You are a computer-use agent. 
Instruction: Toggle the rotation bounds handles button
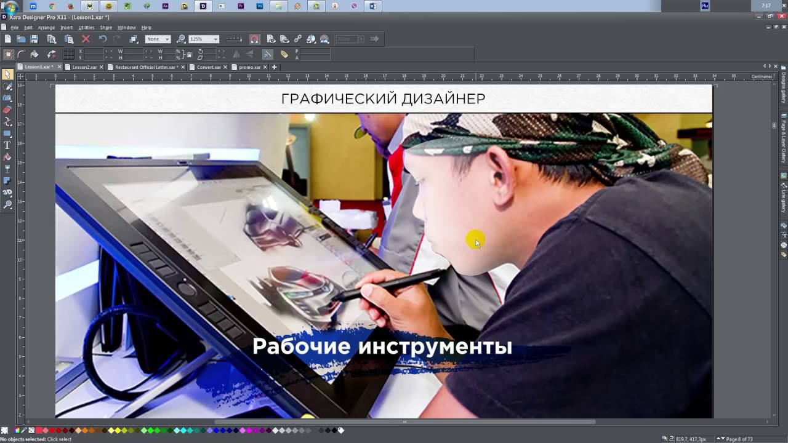click(9, 54)
